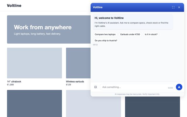Focus the 'Ask something...' input field
Screen dimensions: 187x117
pyautogui.click(x=137, y=87)
